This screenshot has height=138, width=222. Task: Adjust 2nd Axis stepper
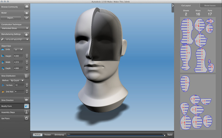click(x=27, y=92)
